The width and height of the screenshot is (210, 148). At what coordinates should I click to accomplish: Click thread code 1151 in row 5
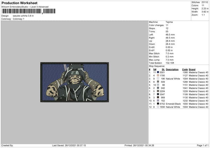click(185, 85)
